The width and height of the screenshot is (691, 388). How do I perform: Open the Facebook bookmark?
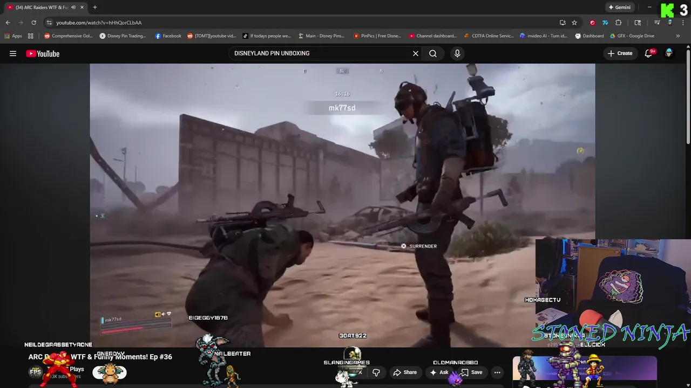tap(168, 36)
